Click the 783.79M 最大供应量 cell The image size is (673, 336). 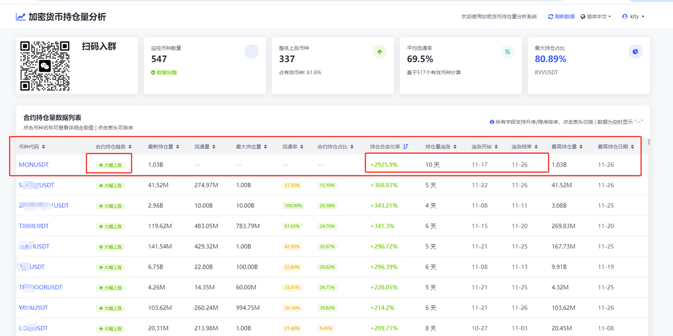[248, 226]
